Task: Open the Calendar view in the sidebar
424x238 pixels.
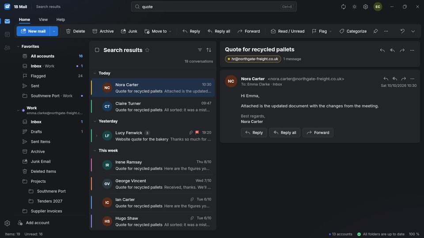Action: tap(8, 34)
